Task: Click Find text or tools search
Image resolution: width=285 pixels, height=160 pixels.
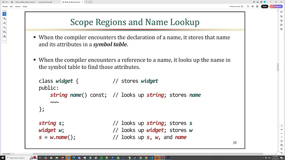Action: click(x=236, y=7)
